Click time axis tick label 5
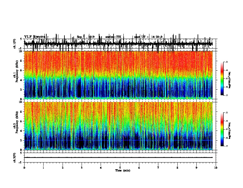Screen dimensions: 243x188 pos(120,168)
